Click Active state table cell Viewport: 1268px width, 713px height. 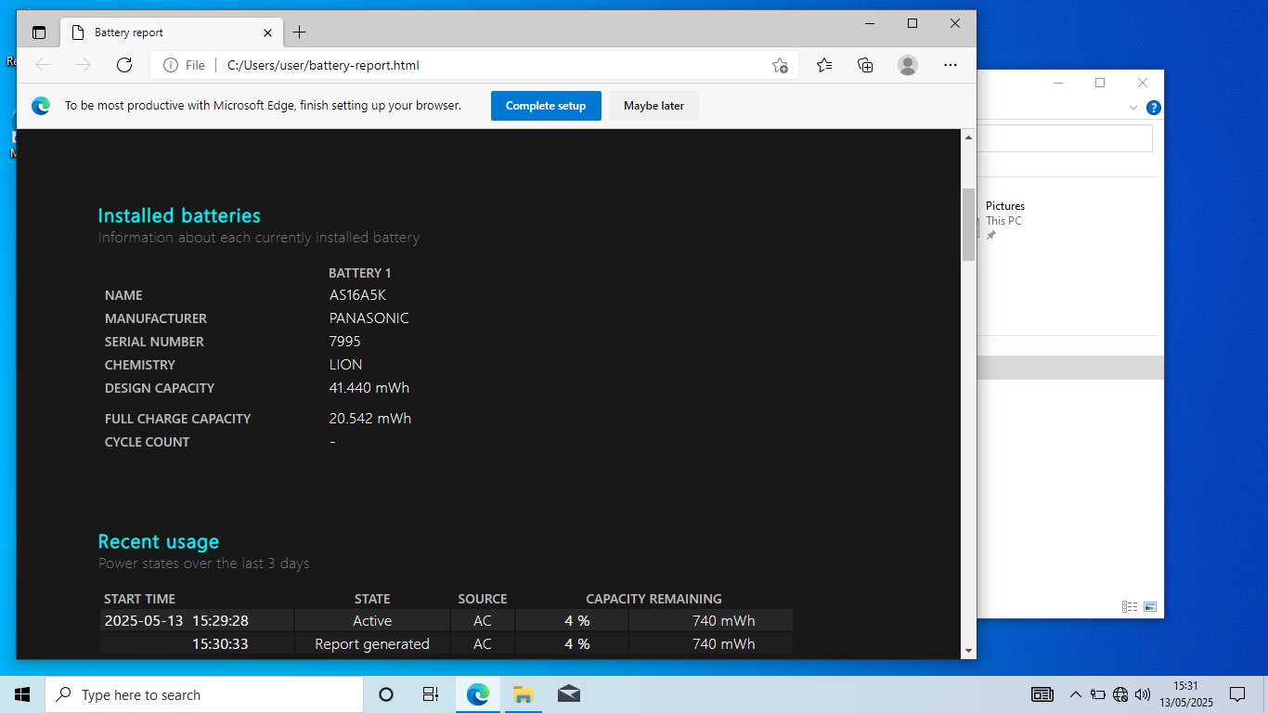point(372,621)
